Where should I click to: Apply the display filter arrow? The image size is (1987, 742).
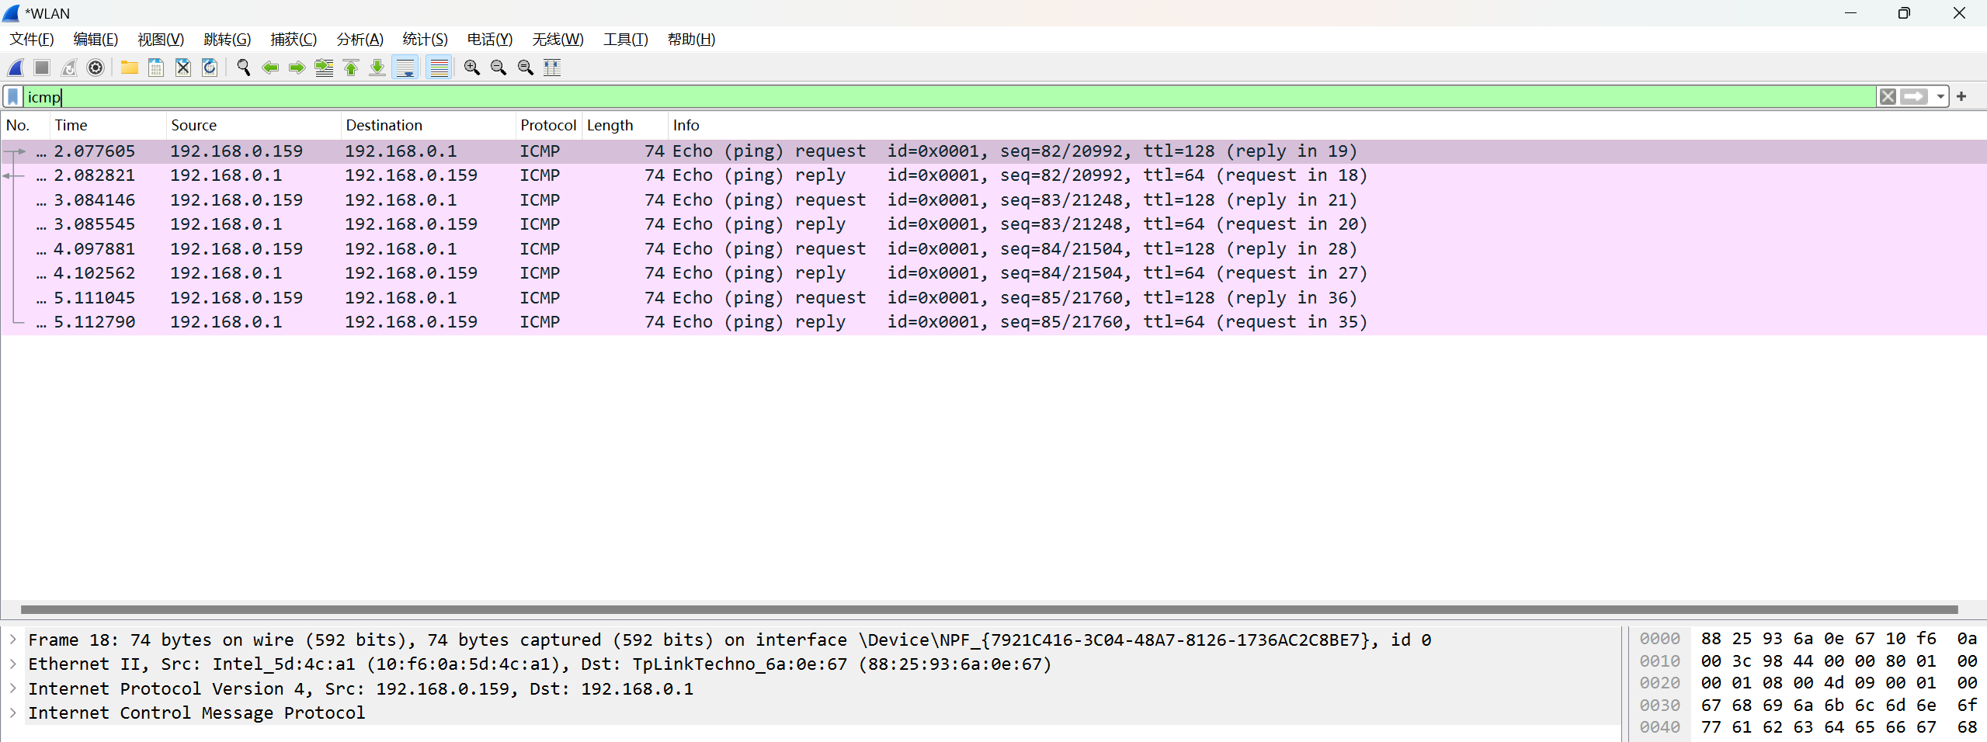pos(1915,97)
